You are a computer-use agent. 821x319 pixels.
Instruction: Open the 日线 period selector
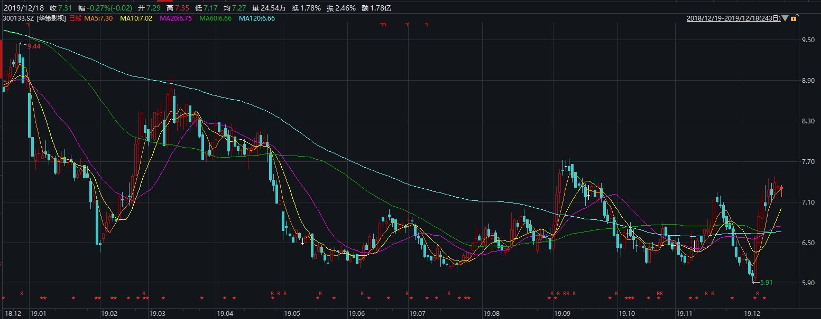75,18
